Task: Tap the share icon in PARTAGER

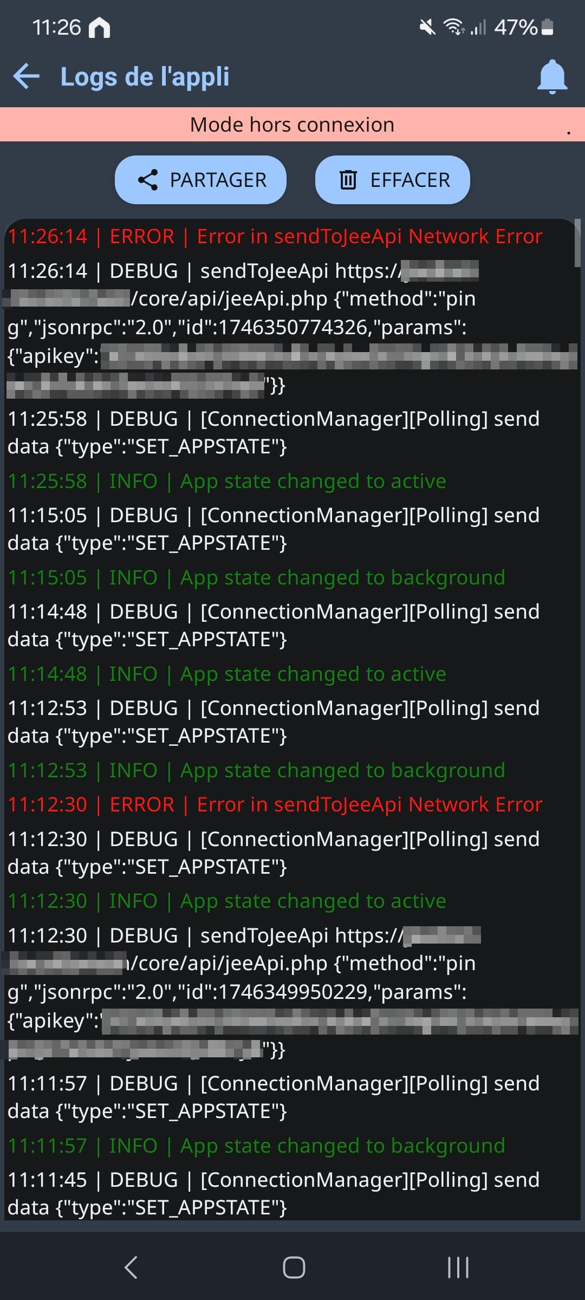Action: [148, 180]
